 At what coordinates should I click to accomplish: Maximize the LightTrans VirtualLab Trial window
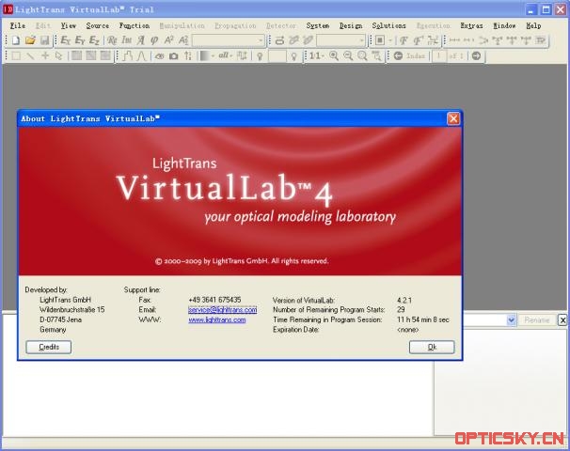coord(546,9)
